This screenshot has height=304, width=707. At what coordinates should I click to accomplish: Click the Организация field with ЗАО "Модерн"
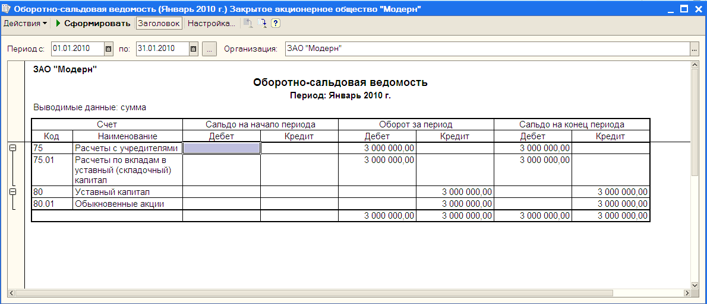[487, 49]
